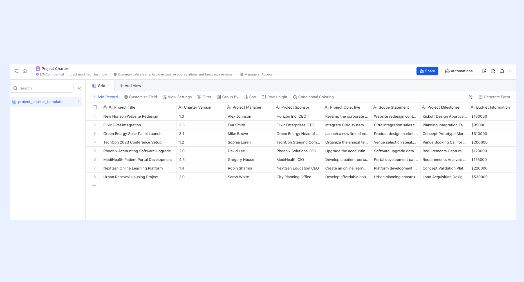Click the Share button
This screenshot has width=524, height=282.
tap(427, 71)
